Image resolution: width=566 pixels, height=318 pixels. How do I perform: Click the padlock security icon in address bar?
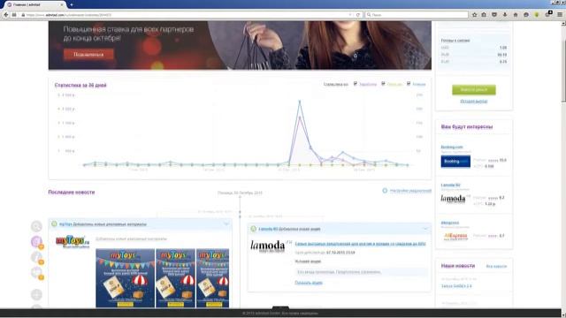[x=23, y=15]
